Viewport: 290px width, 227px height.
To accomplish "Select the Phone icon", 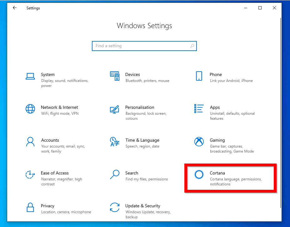I will coord(199,76).
